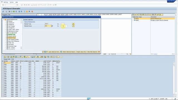
Task: Click Apply Selected Items button
Action: tap(53, 52)
